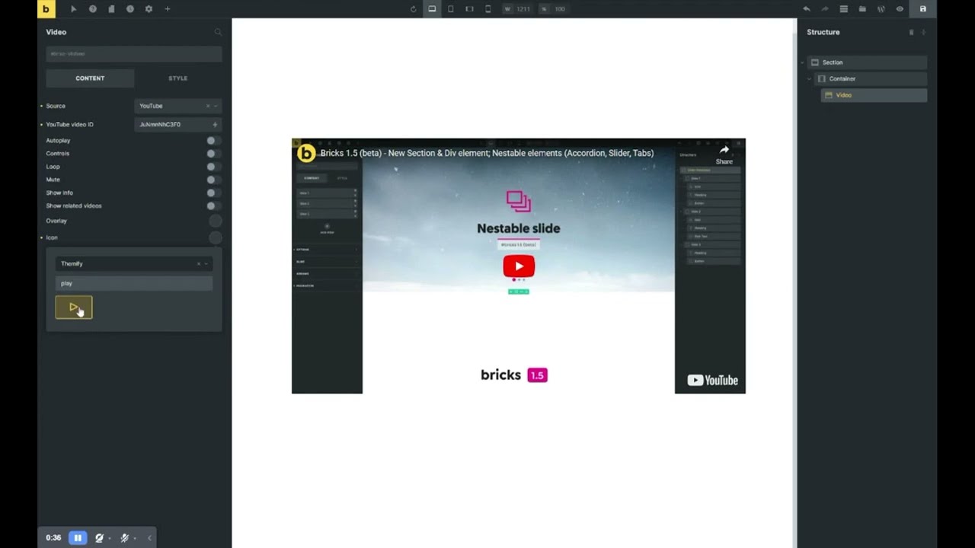Screen dimensions: 975x548
Task: Click red YouTube play button on video
Action: [519, 266]
